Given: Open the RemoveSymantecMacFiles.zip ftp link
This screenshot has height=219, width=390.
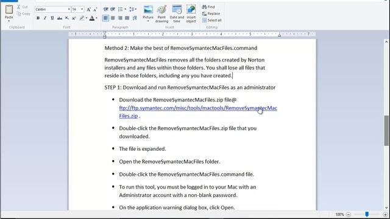Looking at the screenshot, I should point(198,112).
